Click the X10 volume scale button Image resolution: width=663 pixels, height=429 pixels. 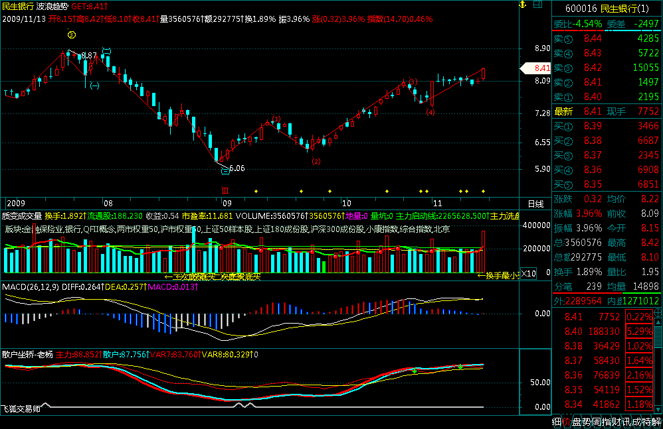coord(529,273)
